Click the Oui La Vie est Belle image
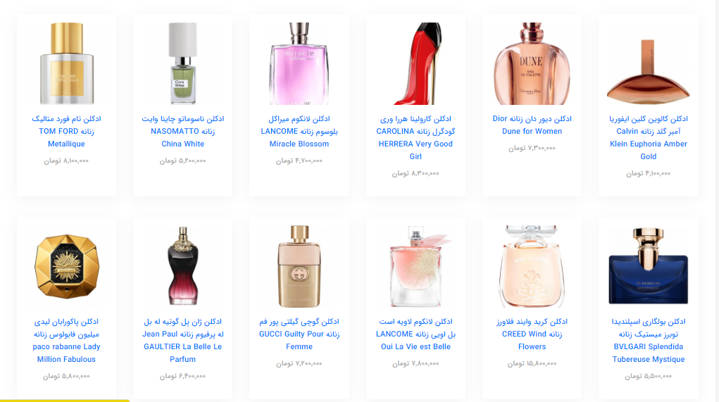The height and width of the screenshot is (402, 719). click(415, 266)
